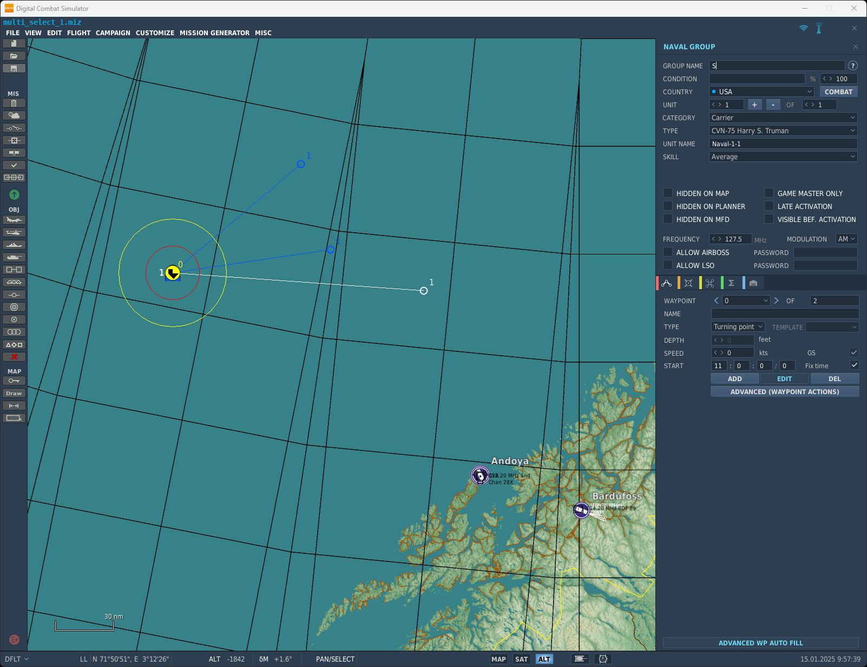867x667 pixels.
Task: Select the add ship group tool
Action: pos(14,245)
